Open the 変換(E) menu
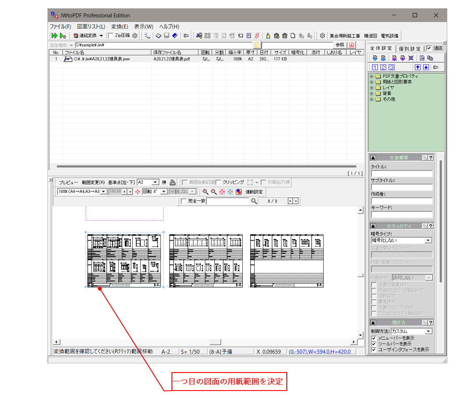The width and height of the screenshot is (471, 398). pyautogui.click(x=120, y=26)
